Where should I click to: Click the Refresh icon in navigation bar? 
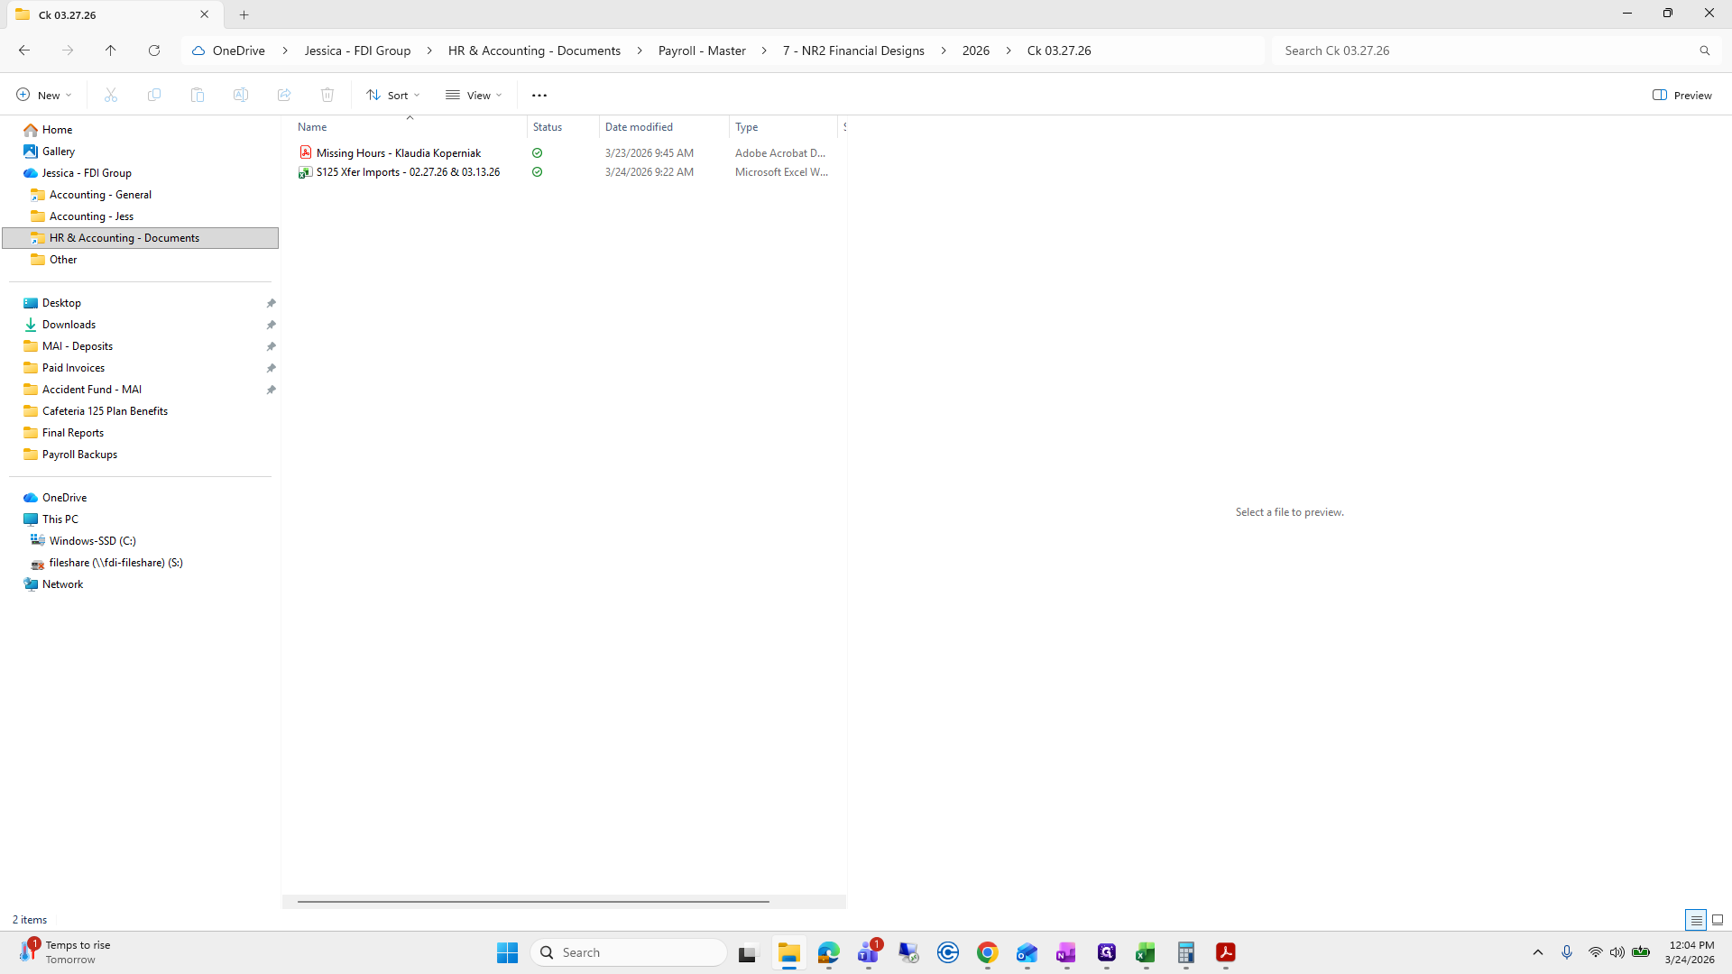pyautogui.click(x=154, y=51)
